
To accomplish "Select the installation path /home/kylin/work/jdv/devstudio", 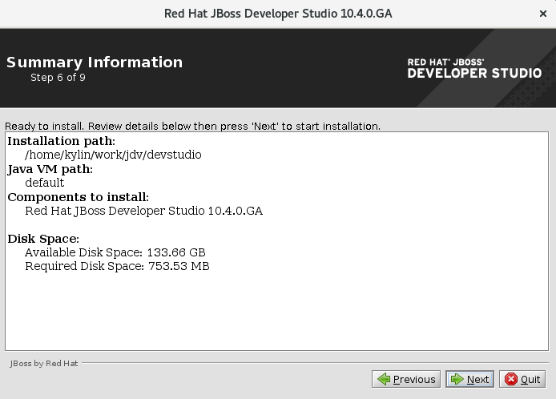I will [113, 155].
